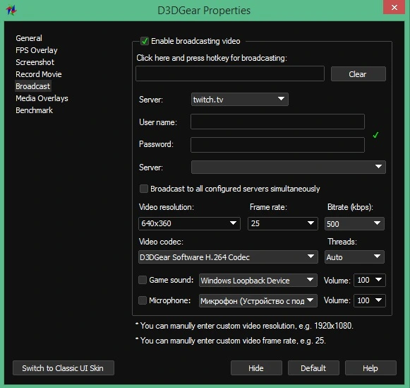This screenshot has width=410, height=388.
Task: Switch to Classic UI Skin
Action: pyautogui.click(x=64, y=368)
